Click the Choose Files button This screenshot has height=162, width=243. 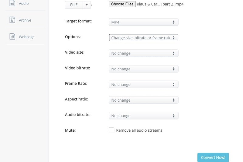coord(122,4)
